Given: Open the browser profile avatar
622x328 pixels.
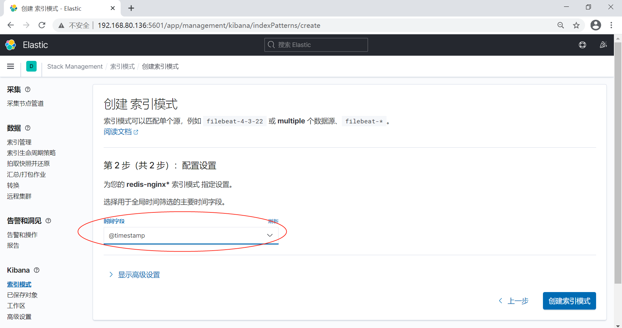Looking at the screenshot, I should pyautogui.click(x=596, y=25).
